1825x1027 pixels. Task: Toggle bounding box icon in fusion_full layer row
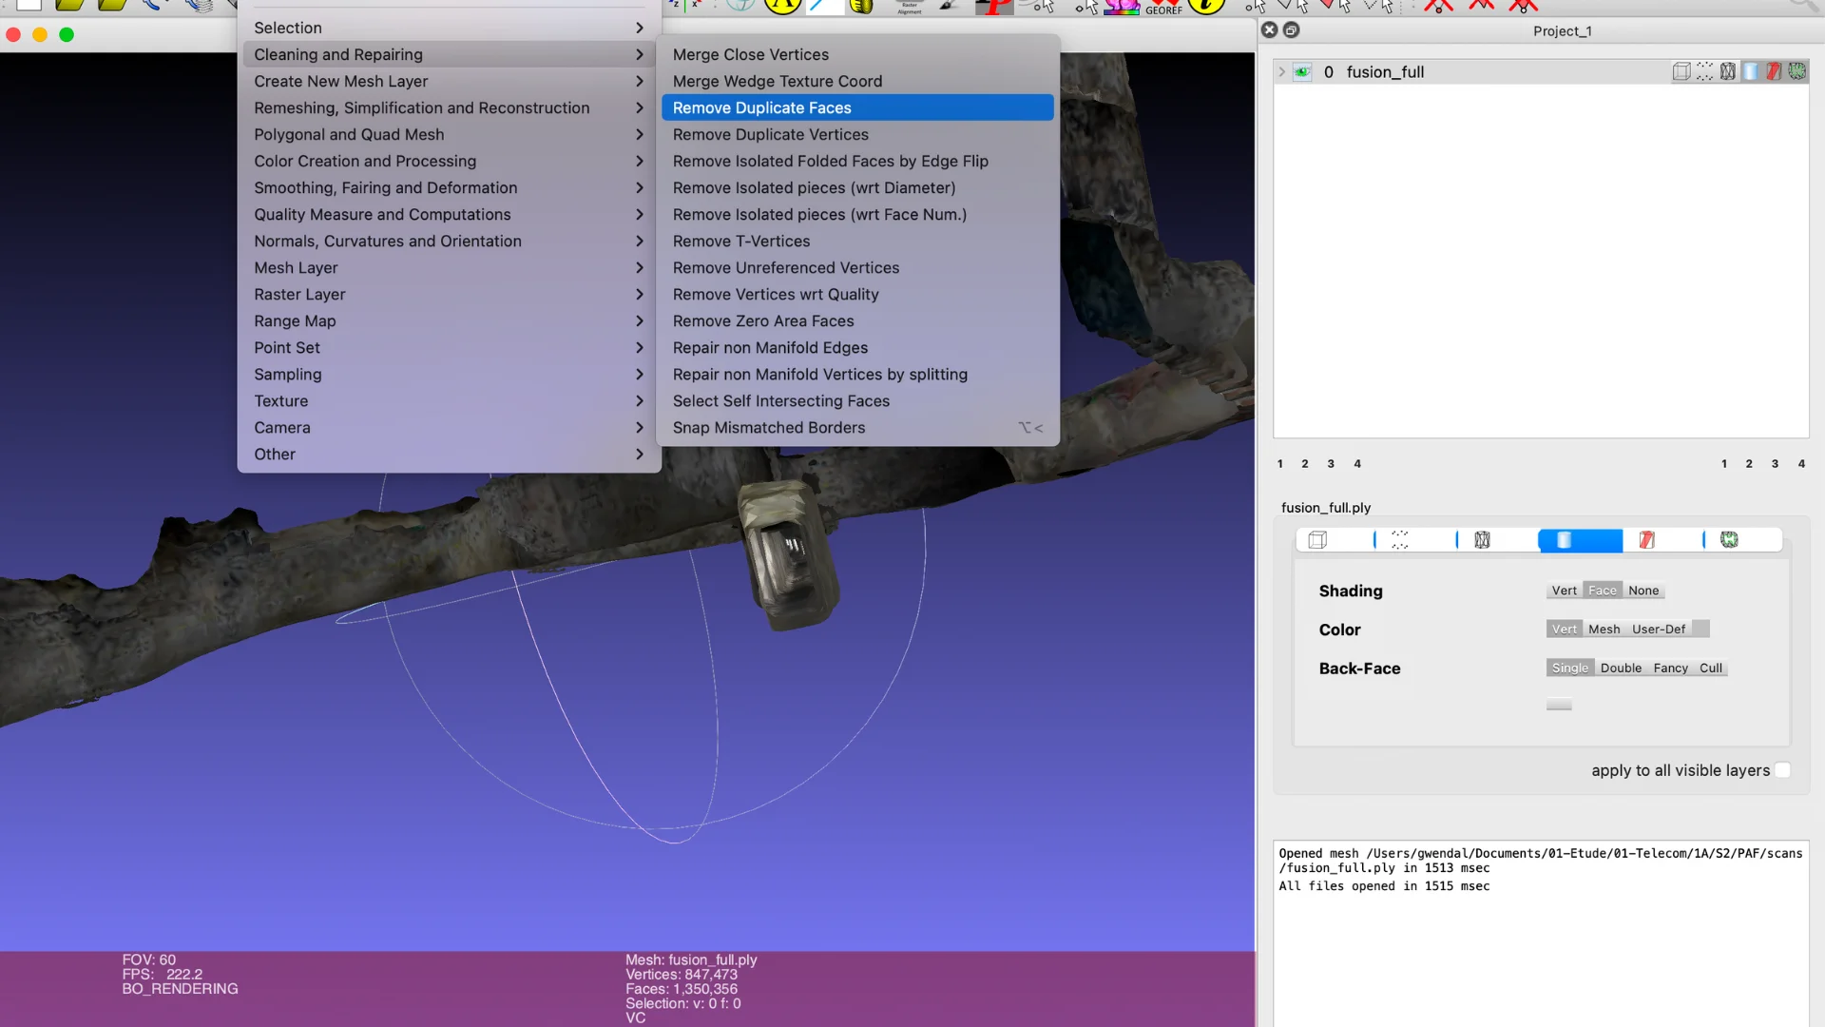tap(1681, 71)
